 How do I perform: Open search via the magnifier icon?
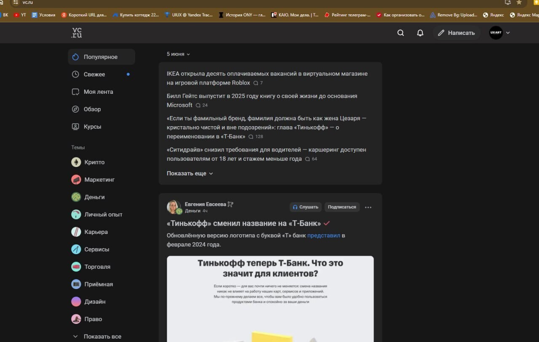pyautogui.click(x=400, y=32)
